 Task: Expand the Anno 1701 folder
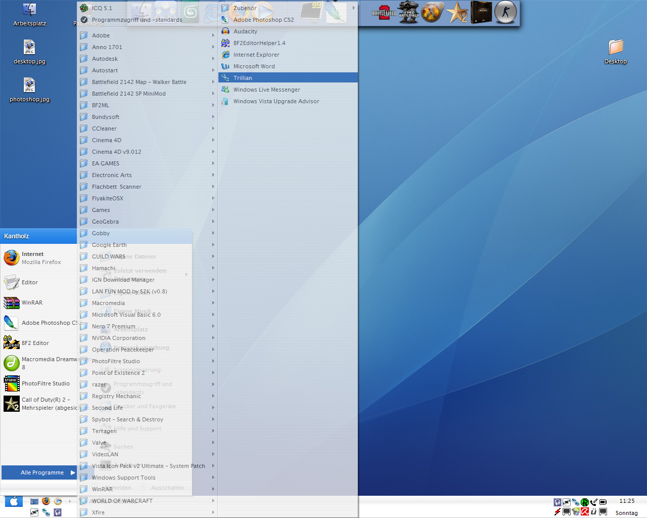click(147, 47)
